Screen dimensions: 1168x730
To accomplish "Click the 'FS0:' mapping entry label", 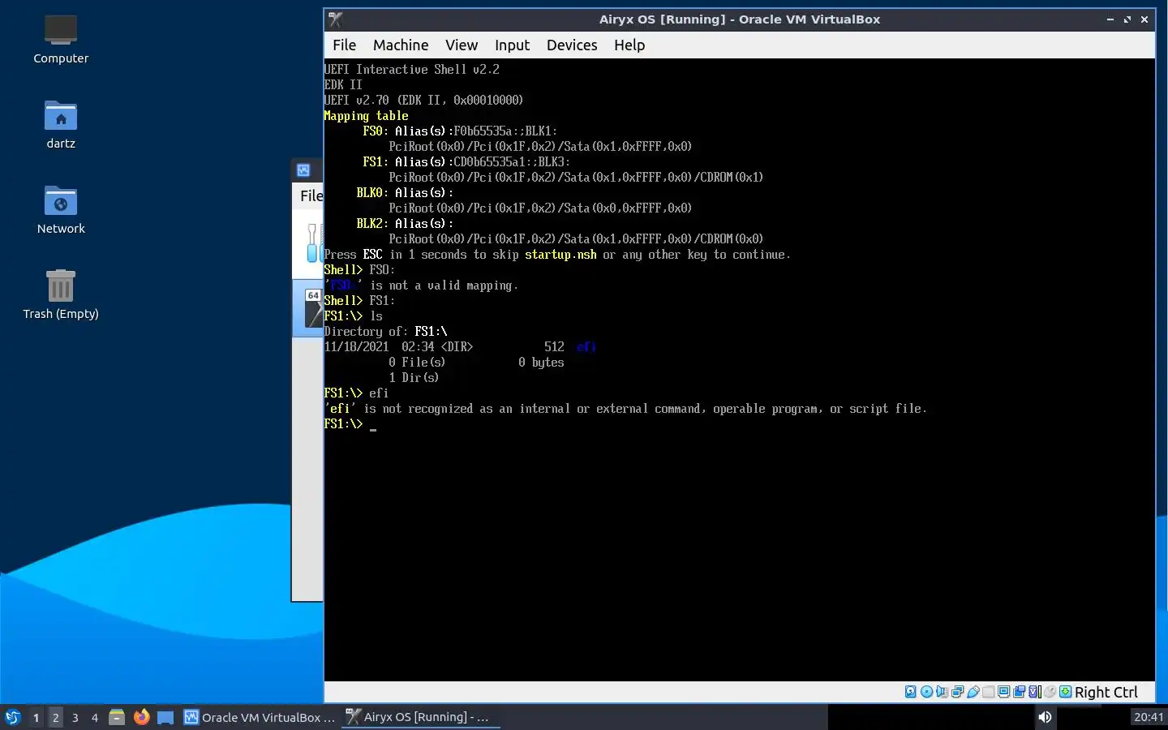I will 376,131.
